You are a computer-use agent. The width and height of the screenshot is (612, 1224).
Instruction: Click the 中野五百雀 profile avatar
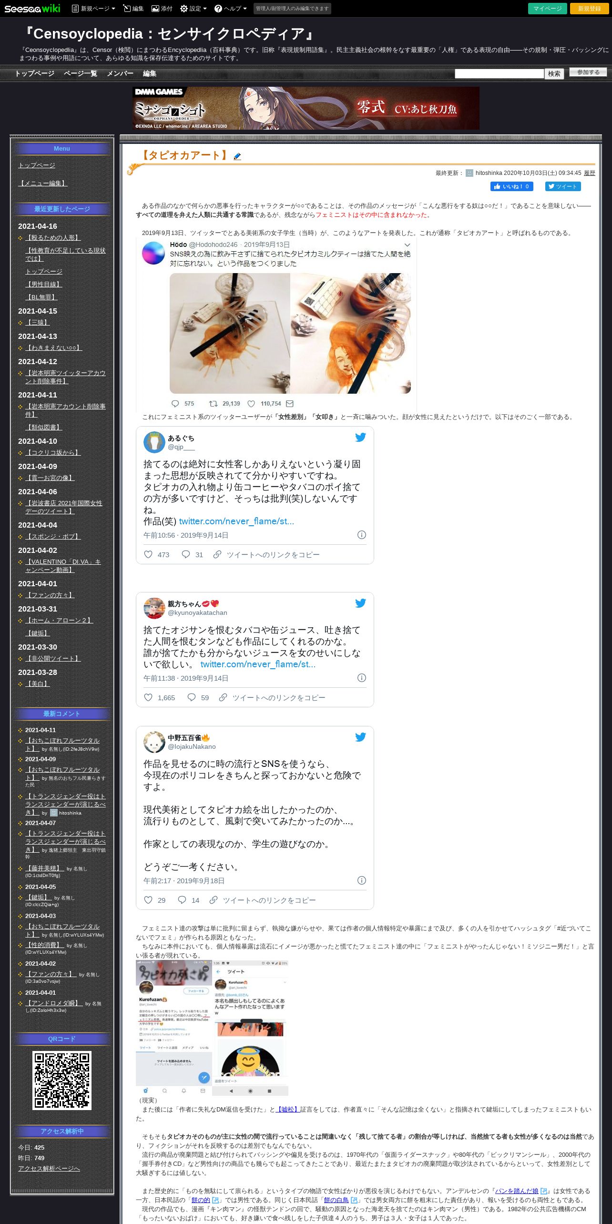pyautogui.click(x=154, y=742)
